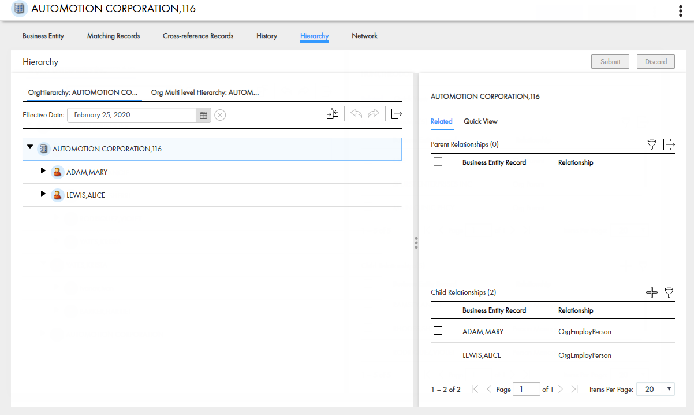The image size is (694, 415).
Task: Filter the Child Relationships list
Action: pos(669,292)
